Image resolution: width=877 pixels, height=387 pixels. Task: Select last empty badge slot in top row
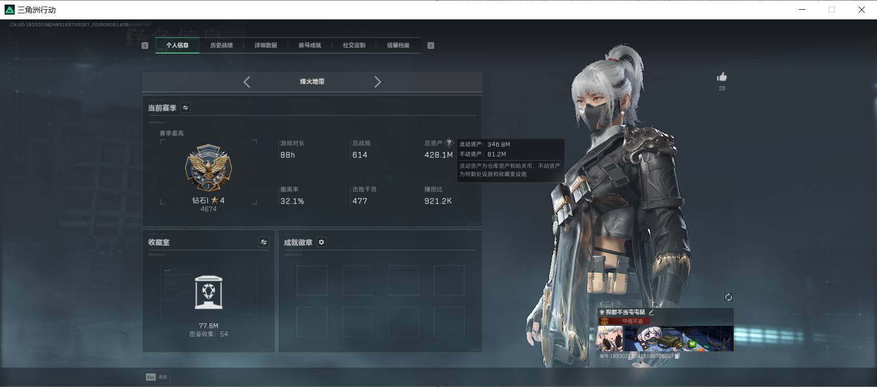449,280
